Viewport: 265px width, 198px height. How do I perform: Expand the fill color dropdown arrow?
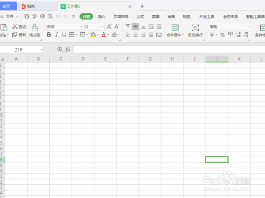coord(98,35)
